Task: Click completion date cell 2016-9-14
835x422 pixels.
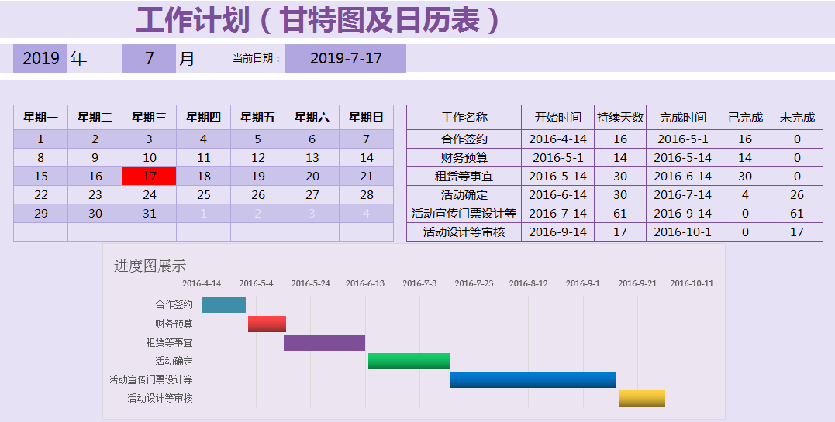Action: coord(683,214)
